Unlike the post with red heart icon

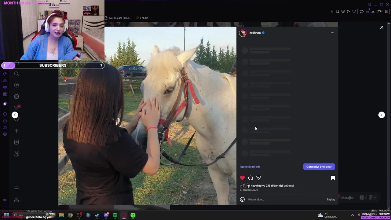pyautogui.click(x=242, y=178)
